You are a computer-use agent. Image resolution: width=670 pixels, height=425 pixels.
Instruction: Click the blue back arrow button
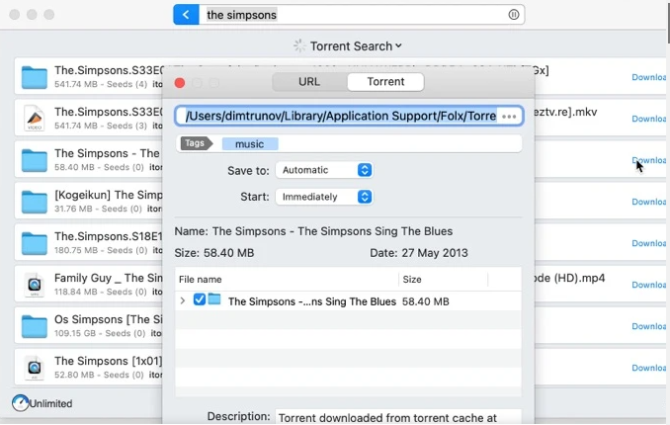click(186, 15)
